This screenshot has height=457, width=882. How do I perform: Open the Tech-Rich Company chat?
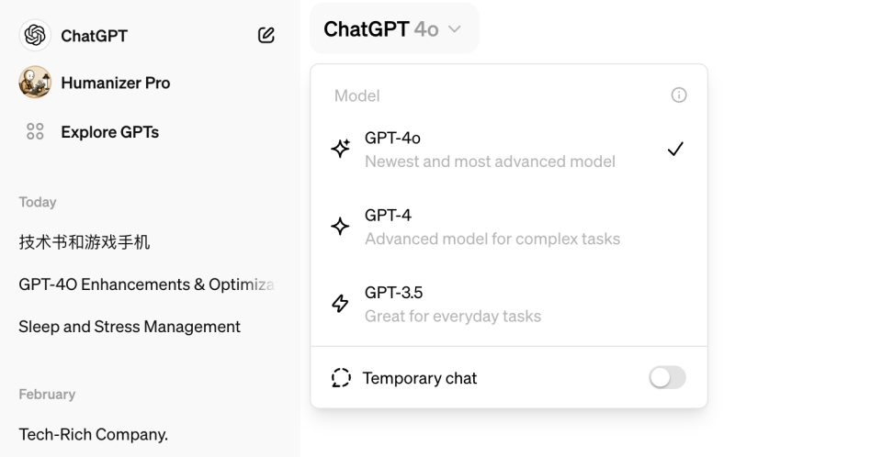(x=94, y=434)
